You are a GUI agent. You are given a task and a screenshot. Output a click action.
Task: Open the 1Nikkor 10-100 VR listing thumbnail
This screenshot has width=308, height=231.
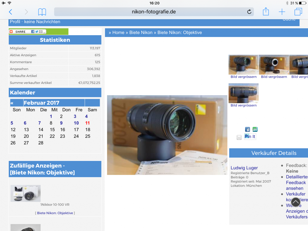25,193
